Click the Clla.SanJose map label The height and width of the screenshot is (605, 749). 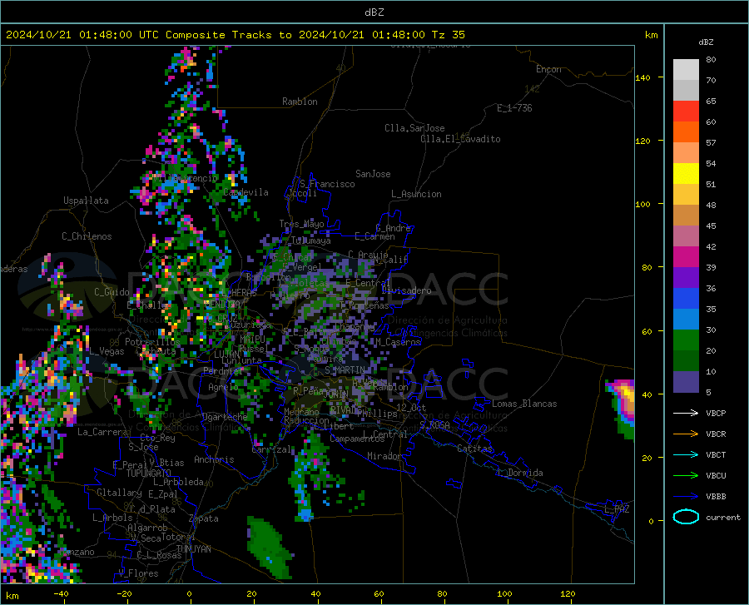coord(414,128)
